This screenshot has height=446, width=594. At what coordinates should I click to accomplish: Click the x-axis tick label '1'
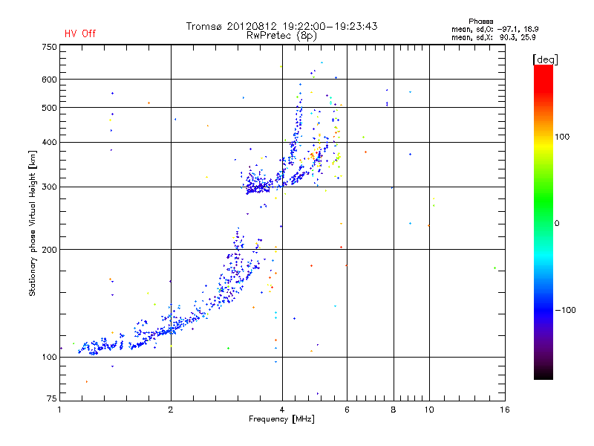click(59, 410)
